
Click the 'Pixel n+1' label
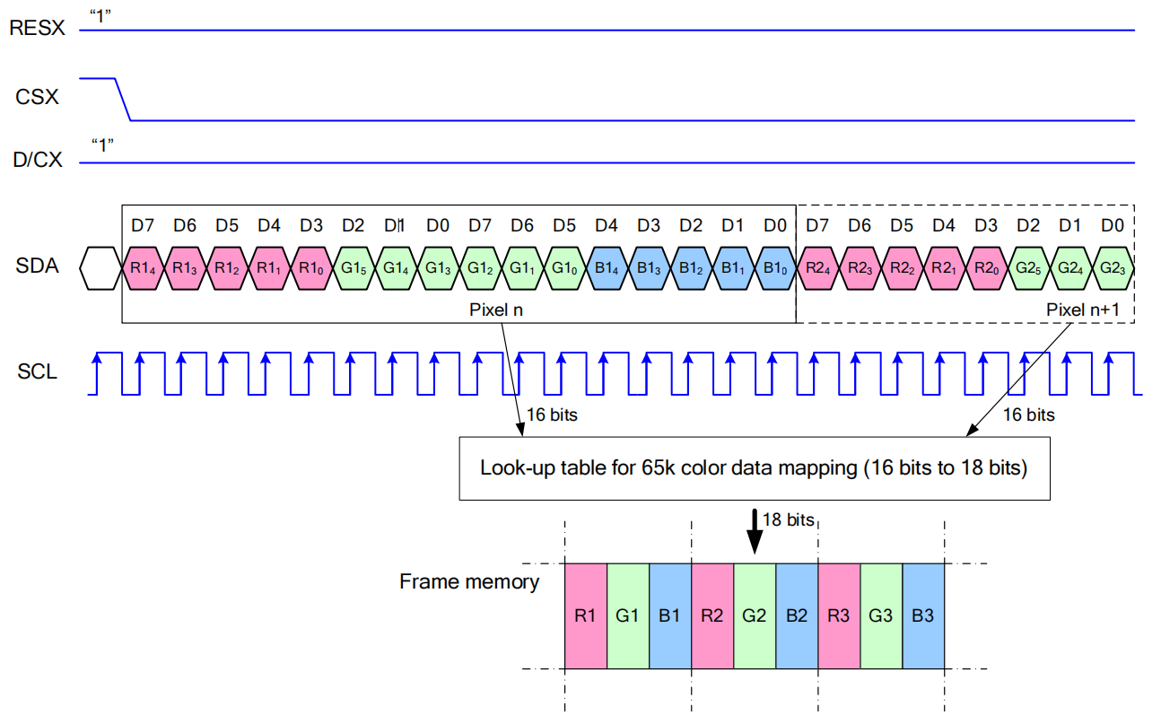pyautogui.click(x=1084, y=310)
